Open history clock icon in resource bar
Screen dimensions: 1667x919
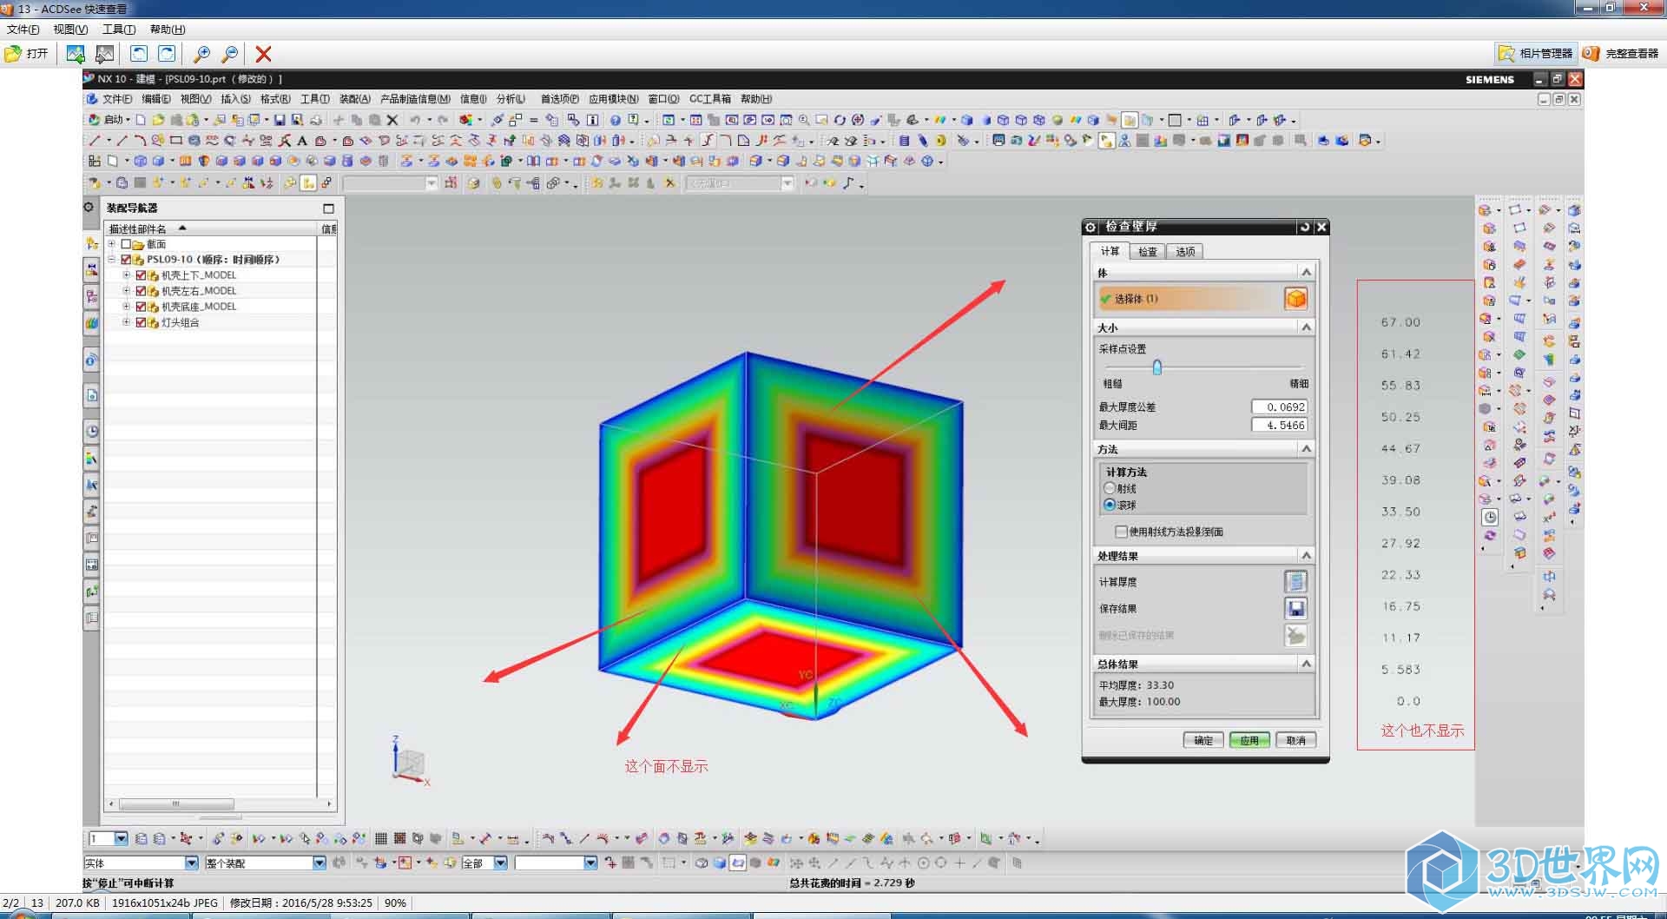pos(92,431)
